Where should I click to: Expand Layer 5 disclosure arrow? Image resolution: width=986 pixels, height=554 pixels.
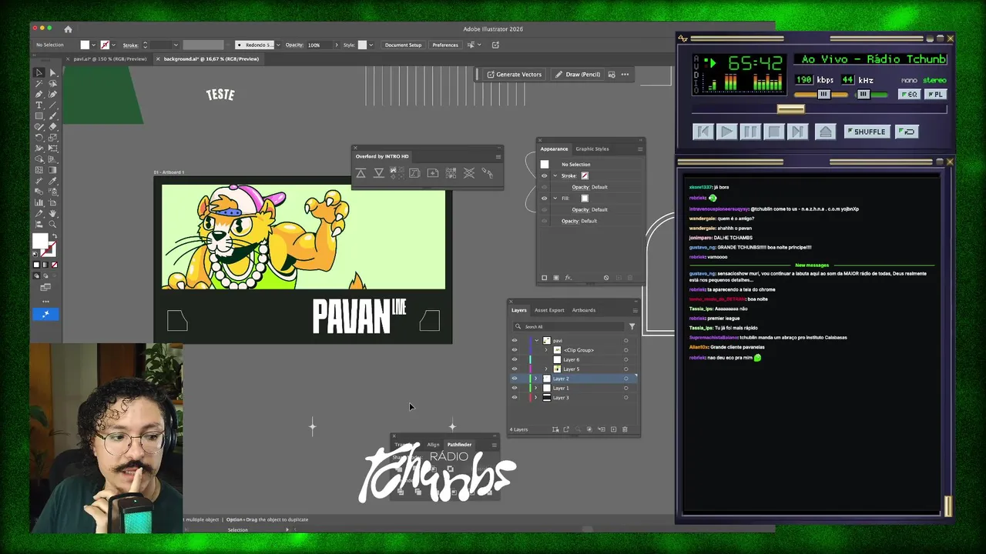(546, 369)
